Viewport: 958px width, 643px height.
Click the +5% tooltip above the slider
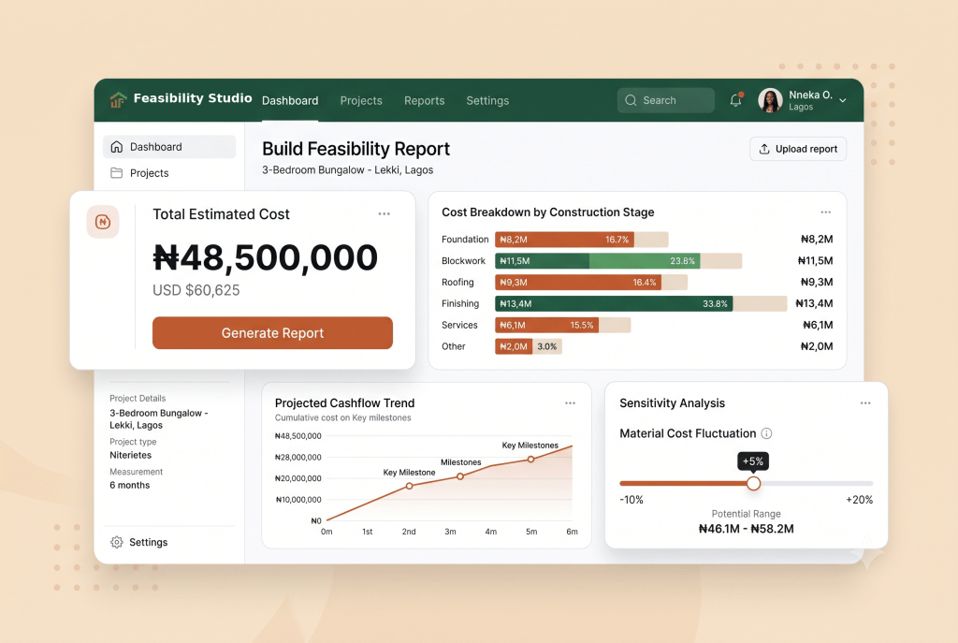pyautogui.click(x=753, y=461)
